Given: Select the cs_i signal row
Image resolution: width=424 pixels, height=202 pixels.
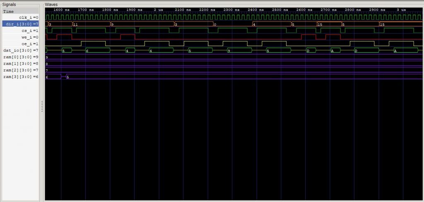Looking at the screenshot, I should point(21,31).
